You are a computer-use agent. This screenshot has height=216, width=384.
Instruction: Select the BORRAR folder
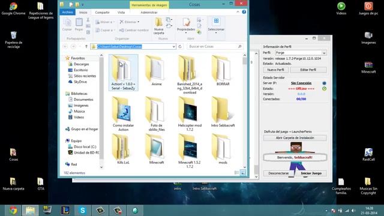click(223, 71)
